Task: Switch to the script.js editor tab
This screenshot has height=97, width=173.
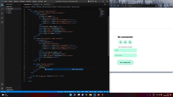Action: 48,4
